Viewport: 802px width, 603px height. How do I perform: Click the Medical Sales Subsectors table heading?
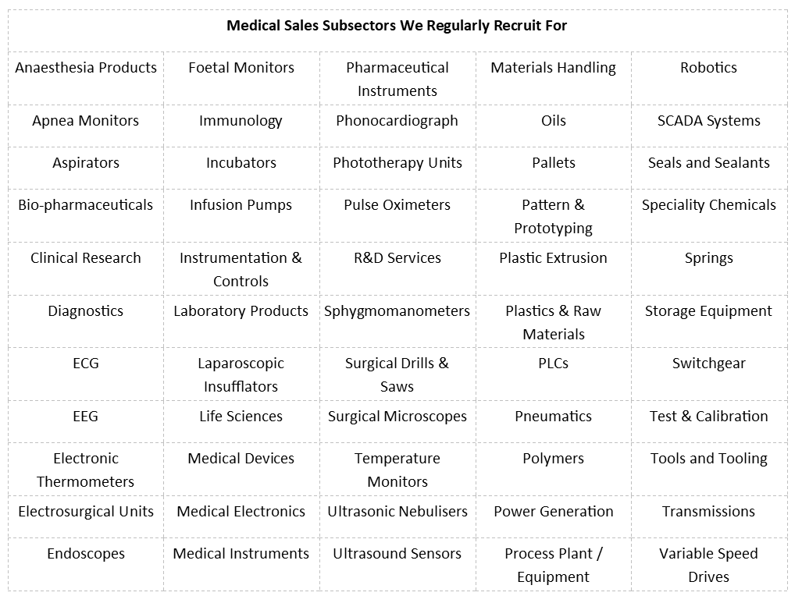pyautogui.click(x=397, y=26)
